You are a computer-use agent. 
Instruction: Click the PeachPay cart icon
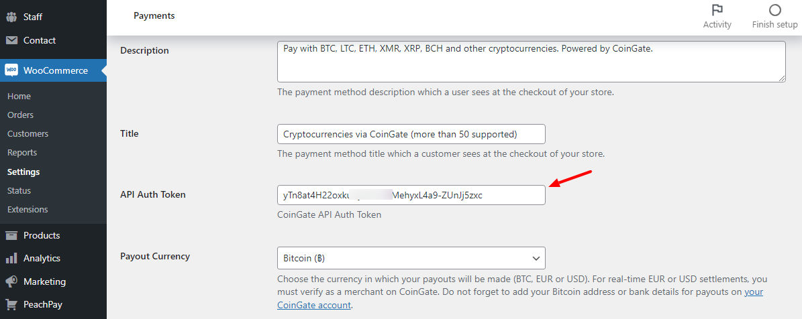point(11,304)
